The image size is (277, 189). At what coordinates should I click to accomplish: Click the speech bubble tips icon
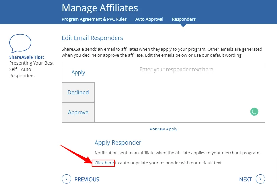point(20,43)
